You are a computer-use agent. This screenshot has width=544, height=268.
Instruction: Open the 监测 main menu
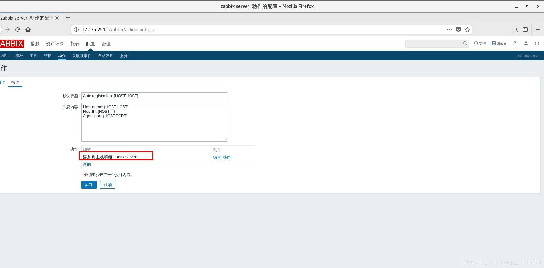35,44
